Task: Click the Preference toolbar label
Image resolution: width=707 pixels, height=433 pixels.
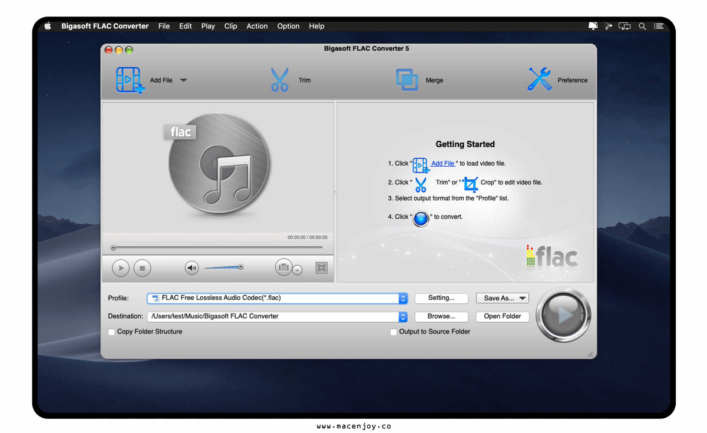Action: 573,80
